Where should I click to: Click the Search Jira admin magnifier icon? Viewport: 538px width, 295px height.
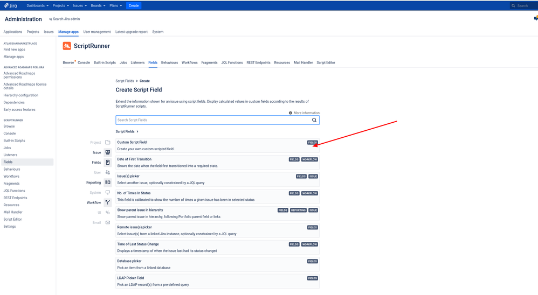pos(51,19)
